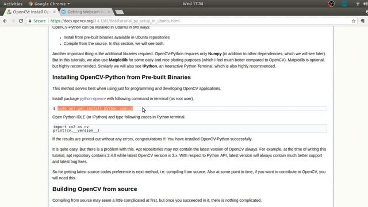The width and height of the screenshot is (368, 207).
Task: Click the paragraph starting If the results are printed
Action: pyautogui.click(x=152, y=139)
